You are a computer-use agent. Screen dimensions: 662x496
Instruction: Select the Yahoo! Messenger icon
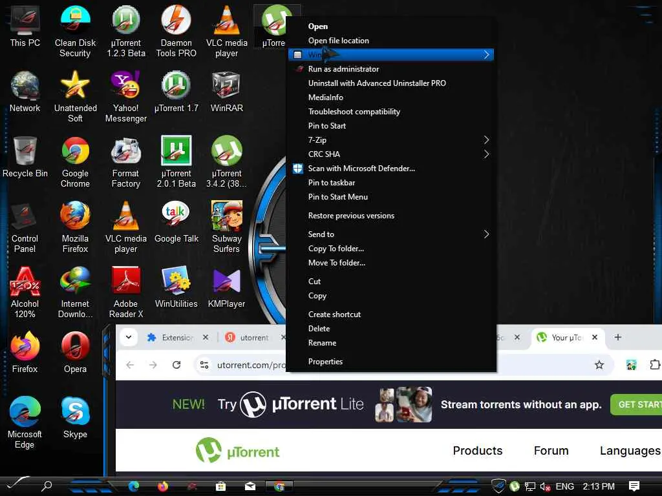pyautogui.click(x=126, y=97)
